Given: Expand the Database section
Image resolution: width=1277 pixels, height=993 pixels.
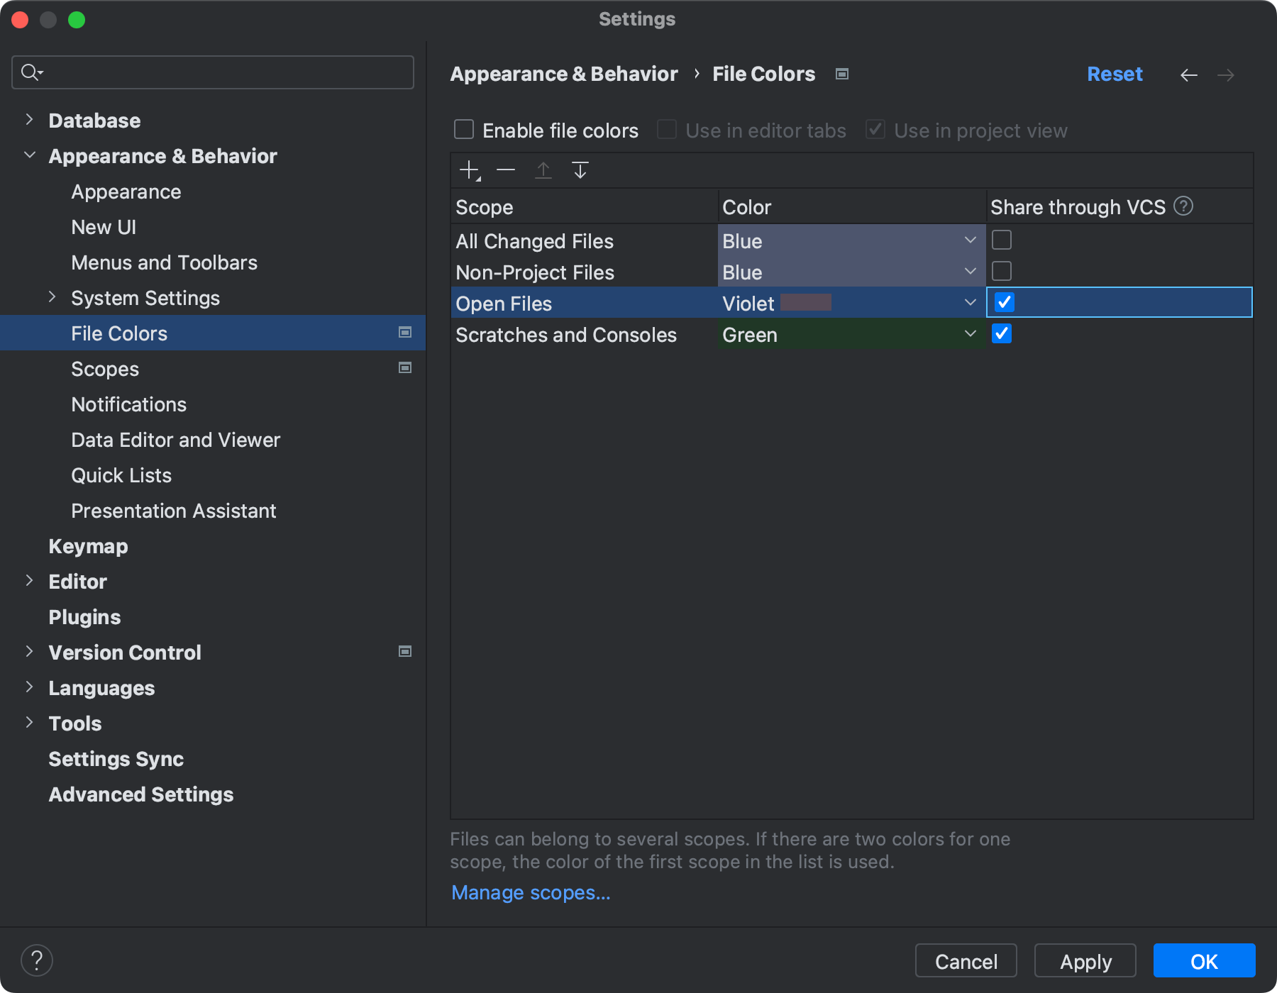Looking at the screenshot, I should (x=29, y=119).
